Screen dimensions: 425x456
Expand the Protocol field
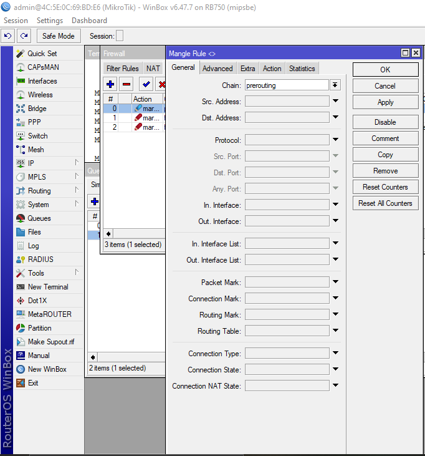pyautogui.click(x=335, y=140)
